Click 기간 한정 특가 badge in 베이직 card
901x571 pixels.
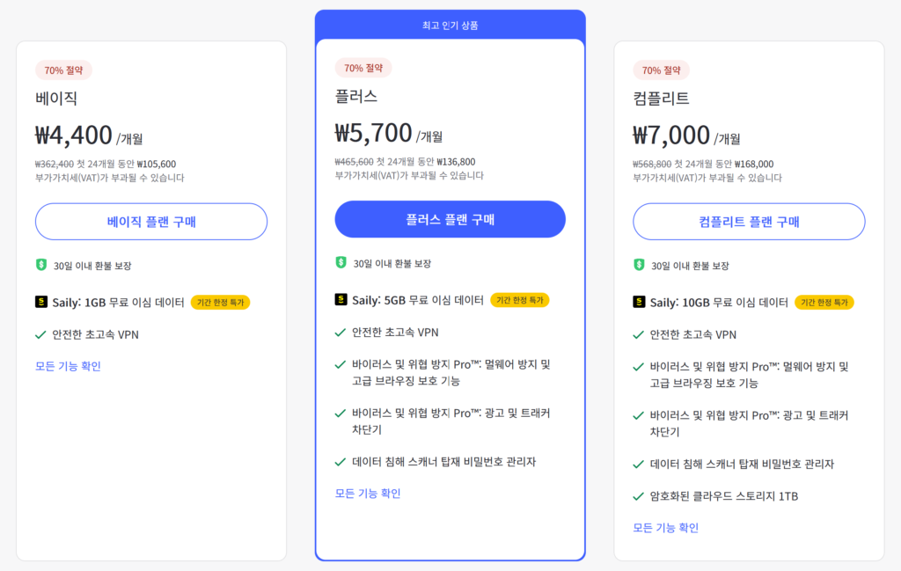pos(220,302)
